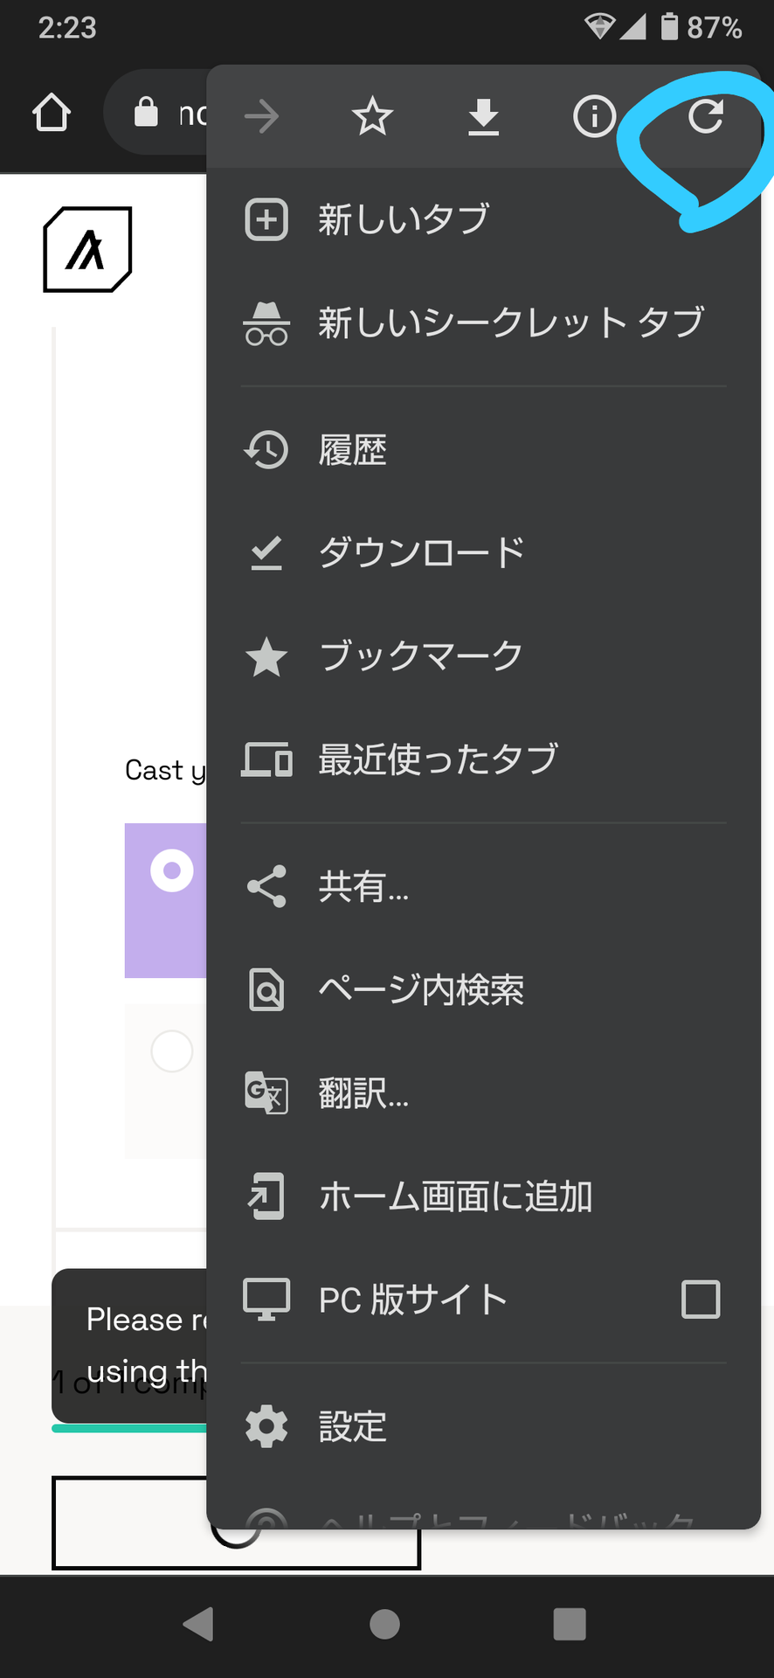Tap the add-to-home-screen arrow icon

(x=266, y=1196)
